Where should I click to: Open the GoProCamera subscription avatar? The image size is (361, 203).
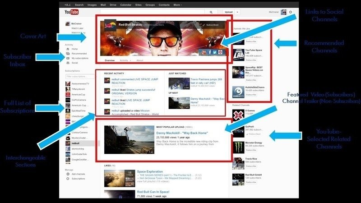68,100
